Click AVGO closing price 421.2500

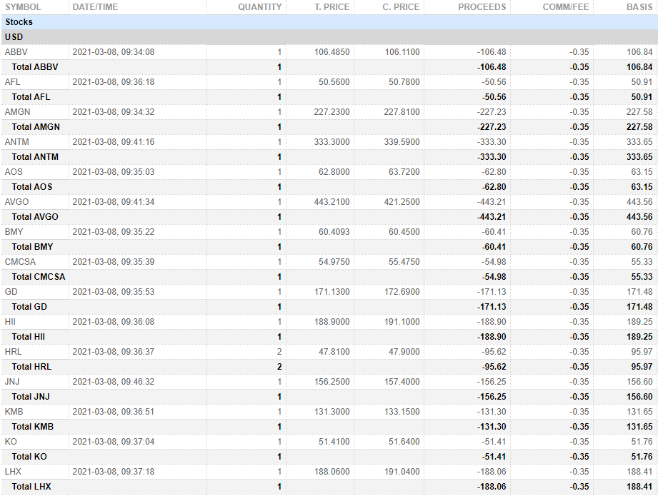point(402,202)
